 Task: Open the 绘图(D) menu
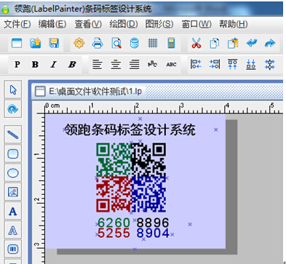tap(124, 24)
